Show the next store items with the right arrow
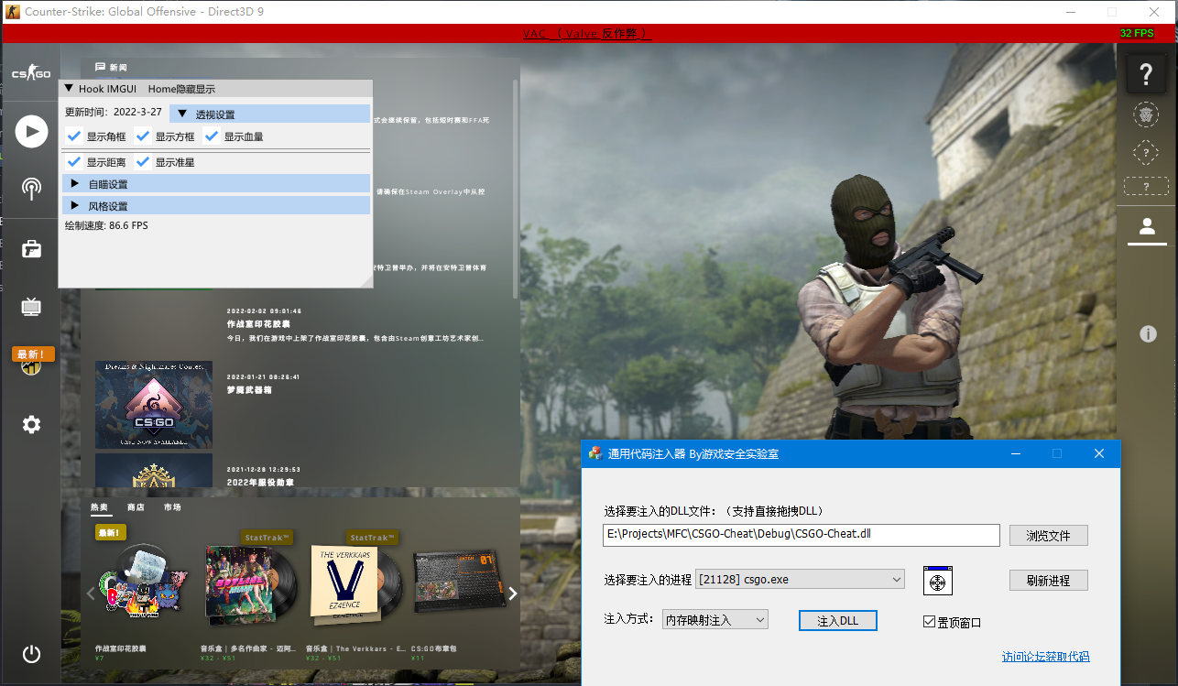The width and height of the screenshot is (1178, 686). (513, 593)
